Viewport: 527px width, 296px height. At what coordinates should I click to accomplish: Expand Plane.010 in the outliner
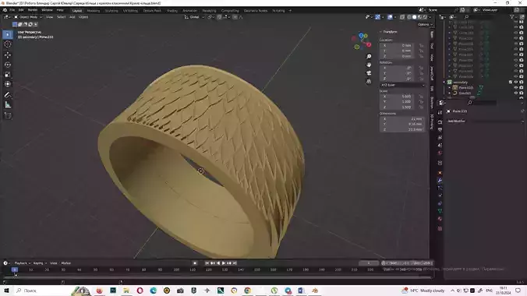point(449,88)
